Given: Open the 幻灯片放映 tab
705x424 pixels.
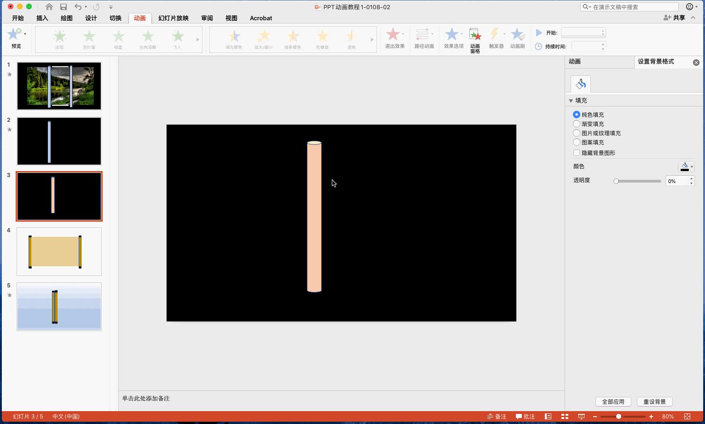Looking at the screenshot, I should point(173,18).
